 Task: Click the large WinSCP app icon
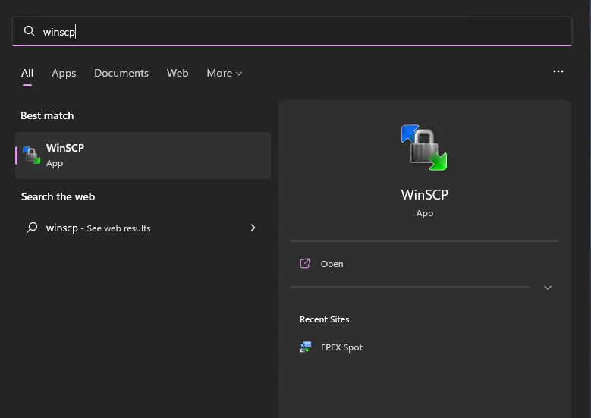(424, 147)
